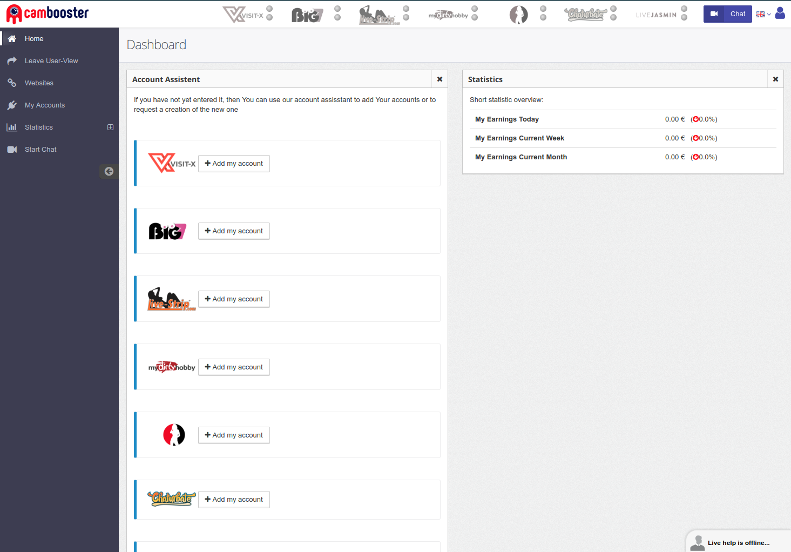Close the Statistics panel

775,79
